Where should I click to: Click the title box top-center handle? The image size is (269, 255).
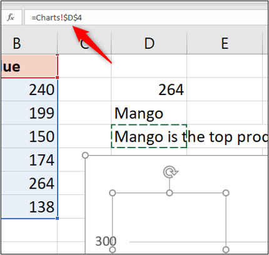(170, 193)
